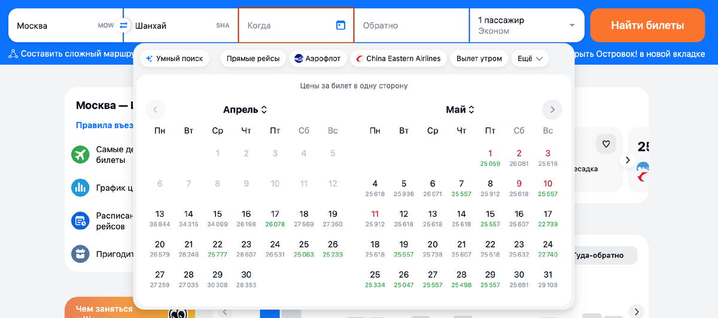
Task: Select May 10 priced 25 557
Action: [547, 188]
